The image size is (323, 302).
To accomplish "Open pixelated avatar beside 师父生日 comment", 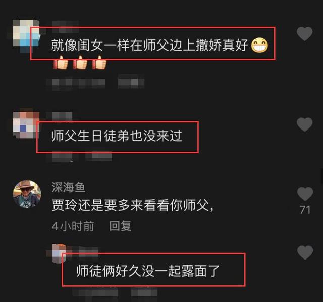I will point(26,125).
